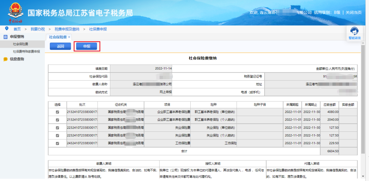The height and width of the screenshot is (181, 369).
Task: Click 关闭当页 in the header
Action: pyautogui.click(x=354, y=13)
